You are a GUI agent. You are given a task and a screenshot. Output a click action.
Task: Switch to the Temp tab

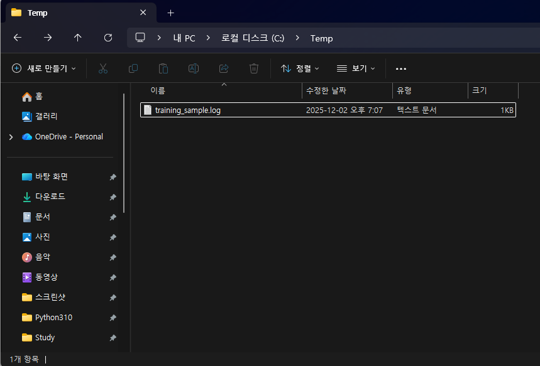[38, 13]
